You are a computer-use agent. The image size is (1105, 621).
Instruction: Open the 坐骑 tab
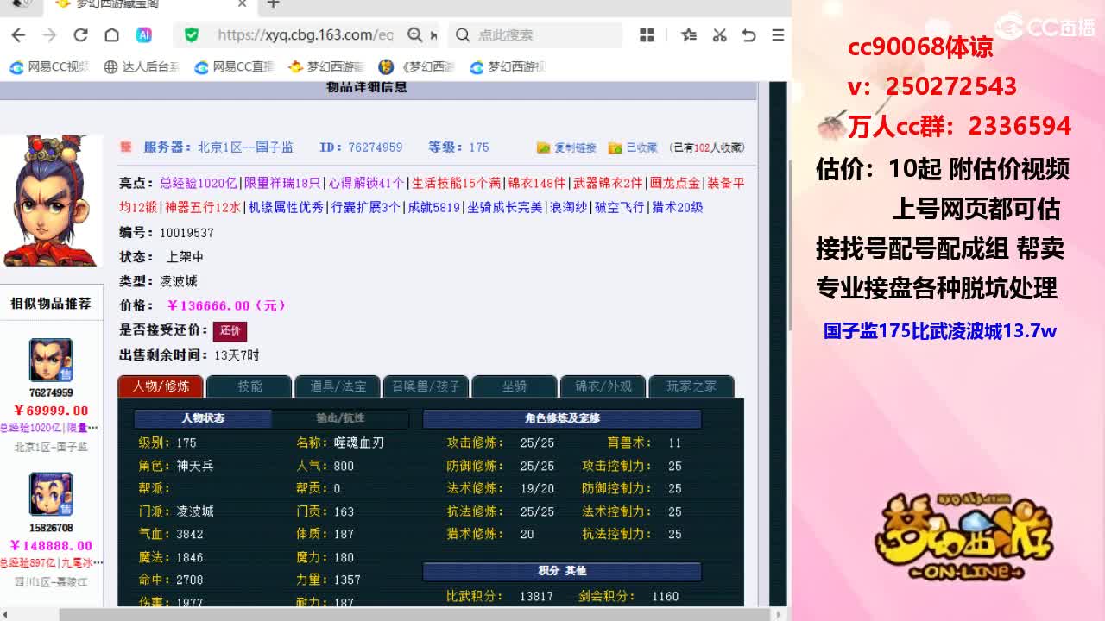point(515,386)
